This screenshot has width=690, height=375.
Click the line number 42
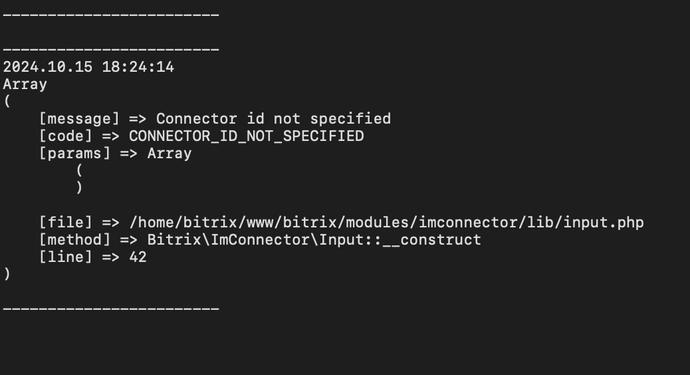(138, 257)
